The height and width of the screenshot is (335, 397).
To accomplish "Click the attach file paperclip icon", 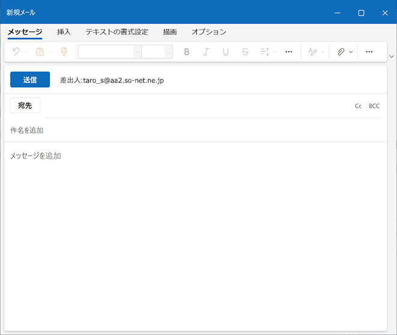I will tap(340, 52).
